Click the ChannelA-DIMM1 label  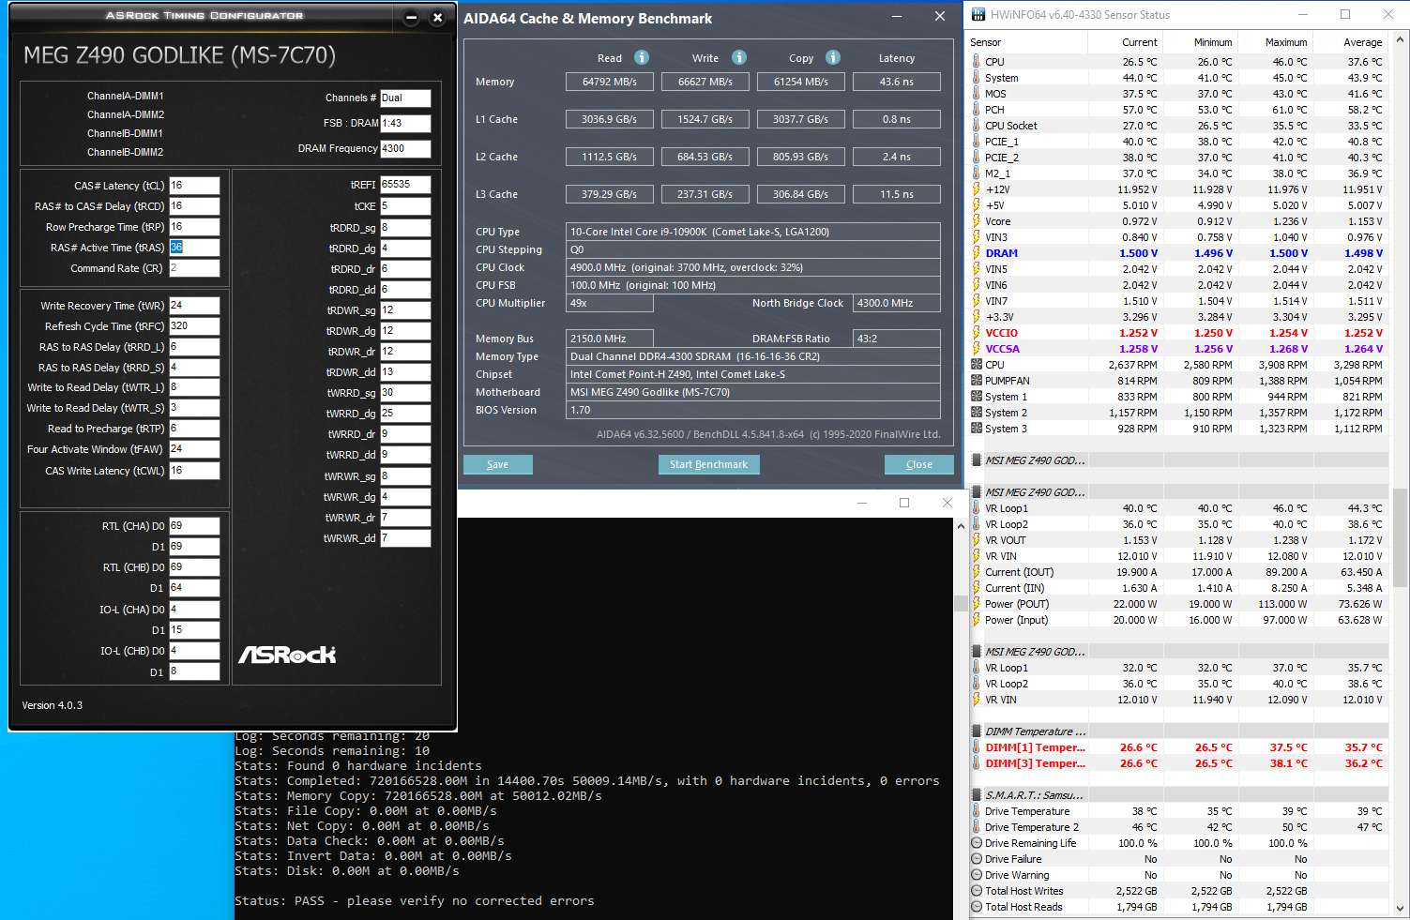126,96
